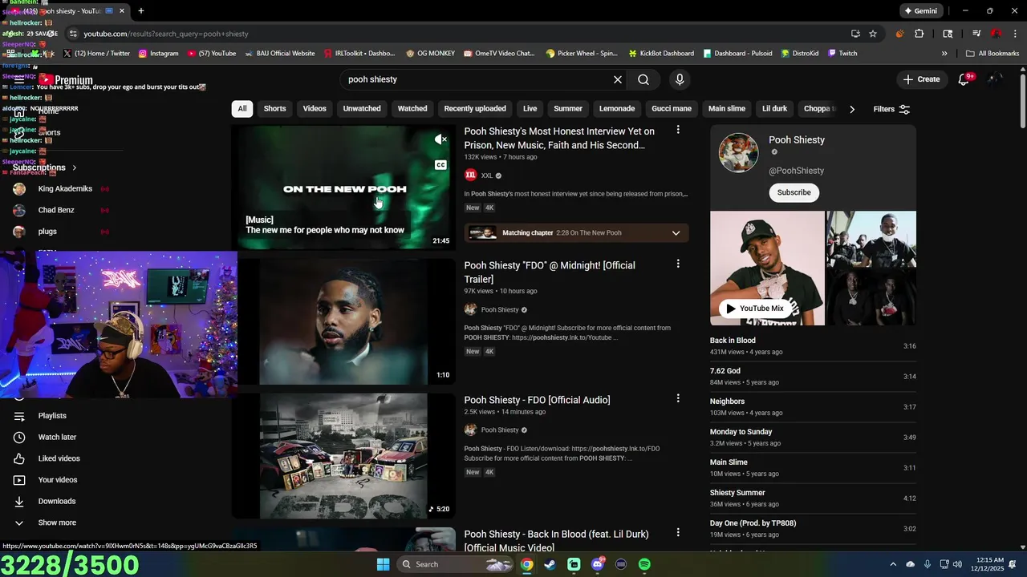
Task: Click the 'Monday to Sunday' song row
Action: [813, 438]
